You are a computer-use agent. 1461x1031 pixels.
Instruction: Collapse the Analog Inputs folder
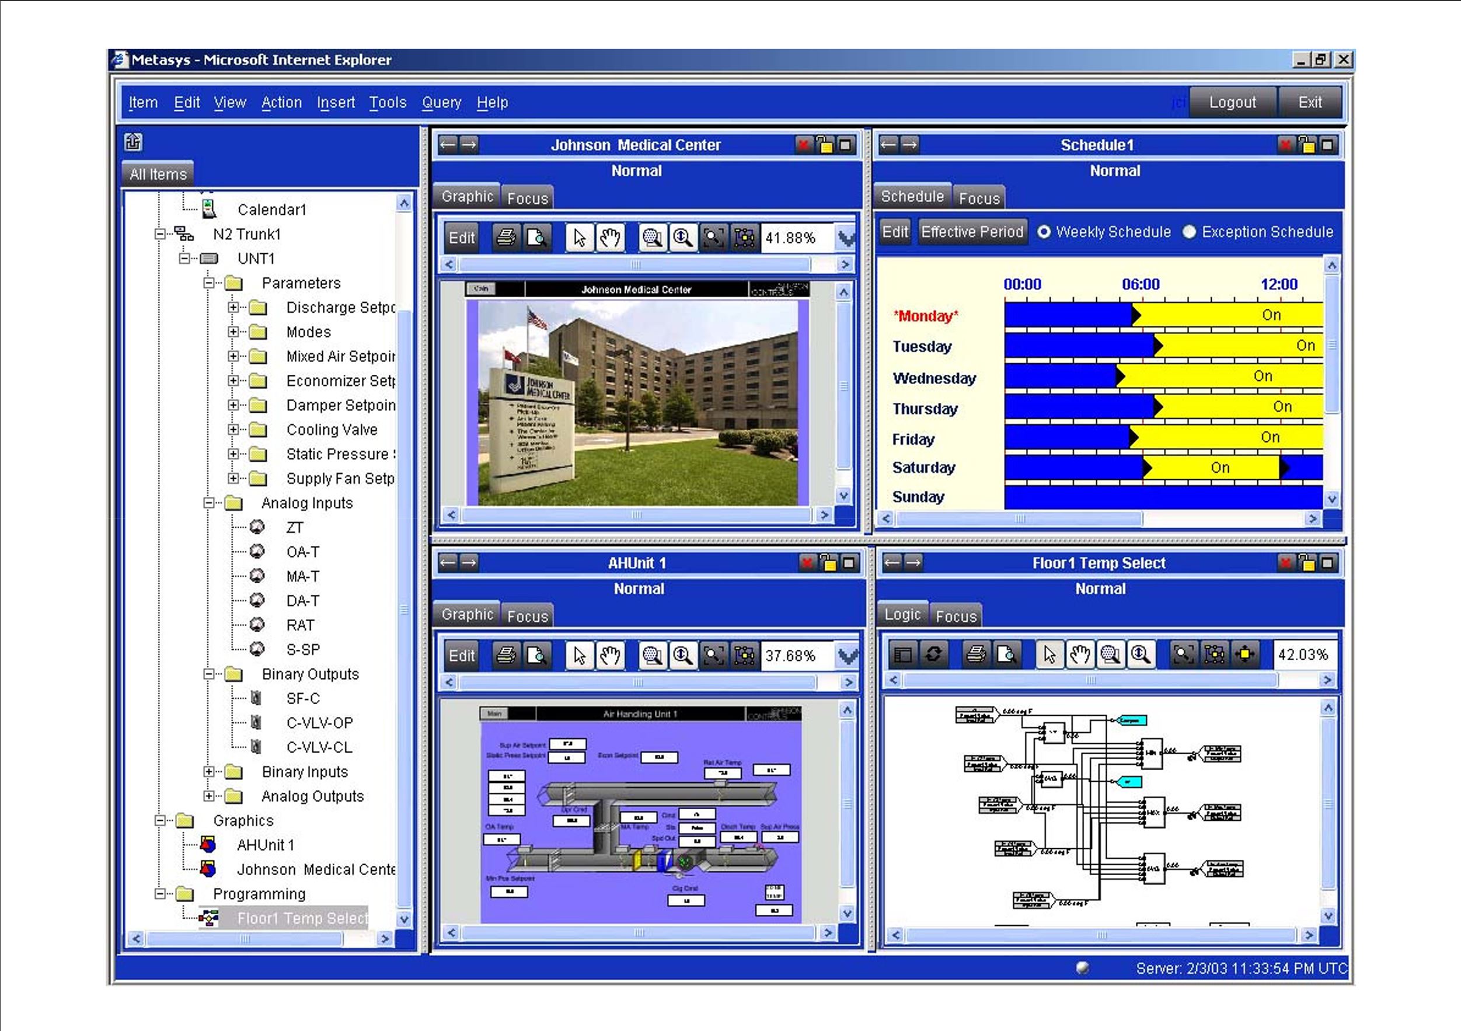click(x=209, y=503)
